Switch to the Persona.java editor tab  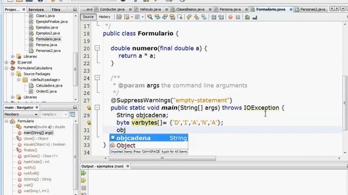point(230,9)
